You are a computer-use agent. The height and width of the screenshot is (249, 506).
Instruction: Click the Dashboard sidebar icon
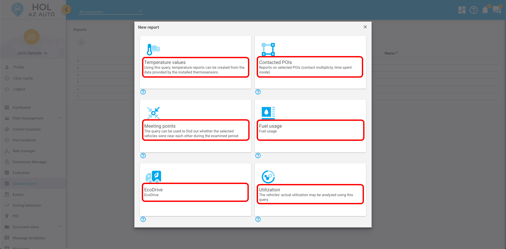click(x=7, y=107)
